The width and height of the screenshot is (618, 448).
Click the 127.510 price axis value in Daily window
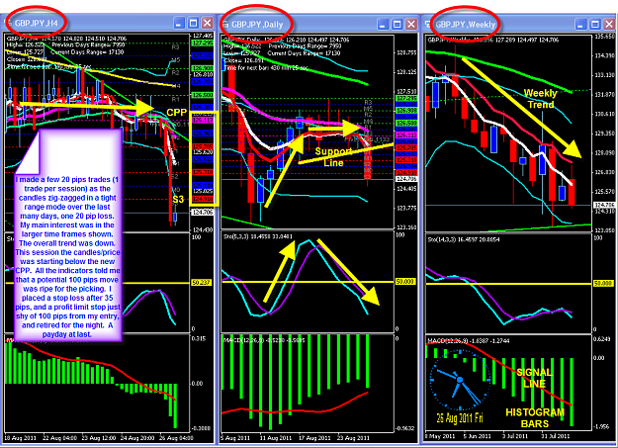tap(405, 91)
